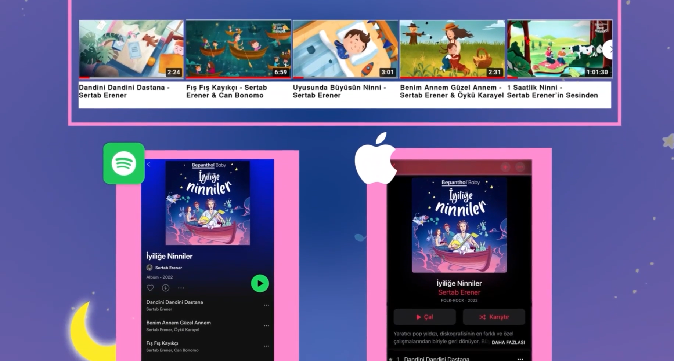Open options menu for the Benim Annem Güzel Annem track
The height and width of the screenshot is (361, 674).
tap(266, 325)
